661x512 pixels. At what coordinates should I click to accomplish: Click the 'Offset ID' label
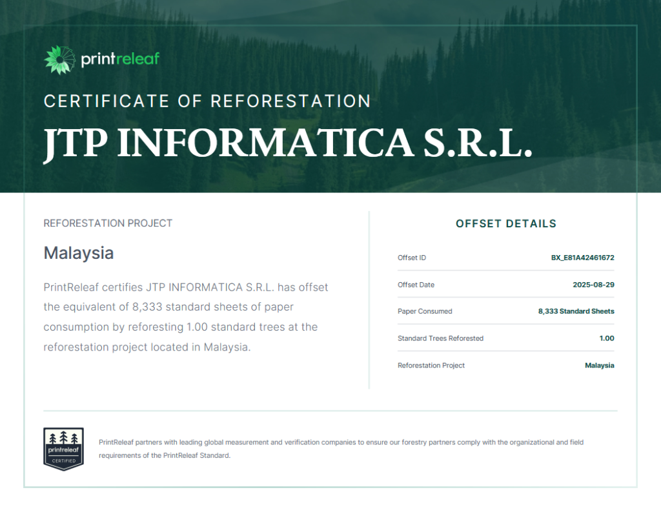point(412,258)
